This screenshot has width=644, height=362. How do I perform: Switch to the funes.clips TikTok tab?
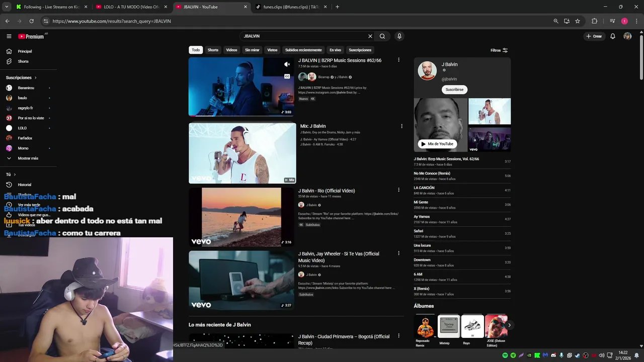point(290,7)
